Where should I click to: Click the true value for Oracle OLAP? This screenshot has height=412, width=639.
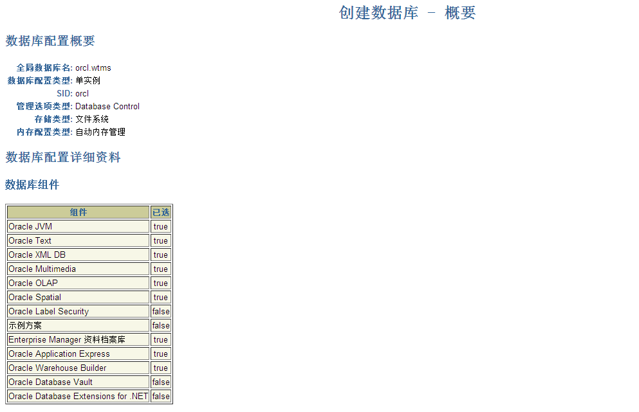click(161, 283)
